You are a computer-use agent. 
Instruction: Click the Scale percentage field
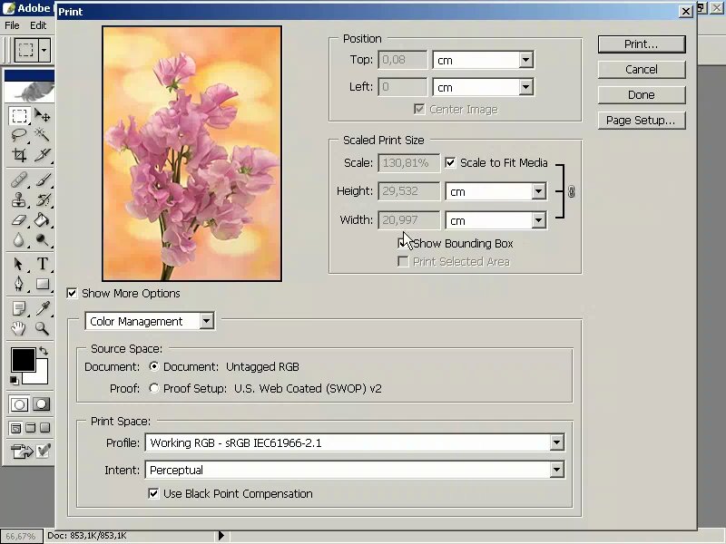[x=409, y=163]
